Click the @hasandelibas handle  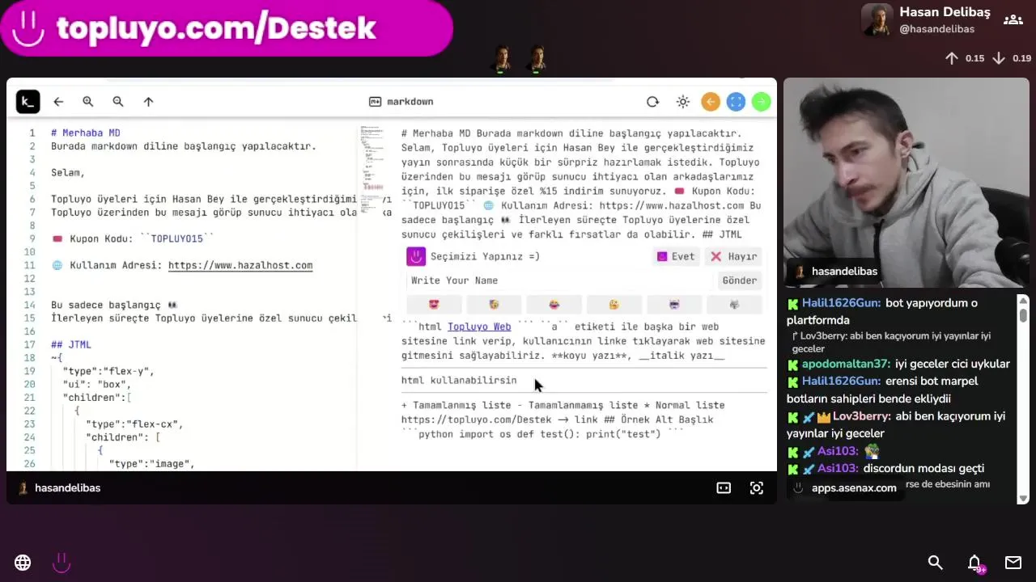936,29
